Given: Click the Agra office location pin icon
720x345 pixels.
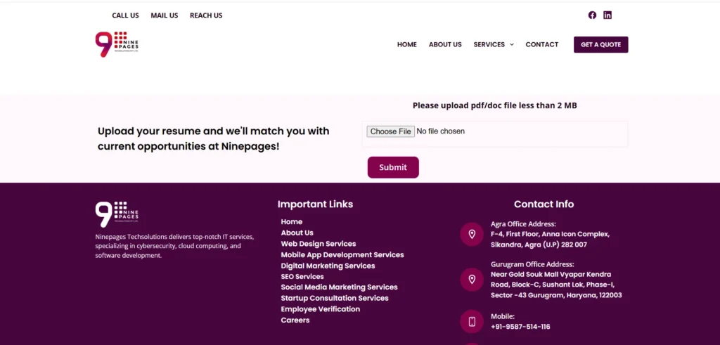Looking at the screenshot, I should (472, 235).
